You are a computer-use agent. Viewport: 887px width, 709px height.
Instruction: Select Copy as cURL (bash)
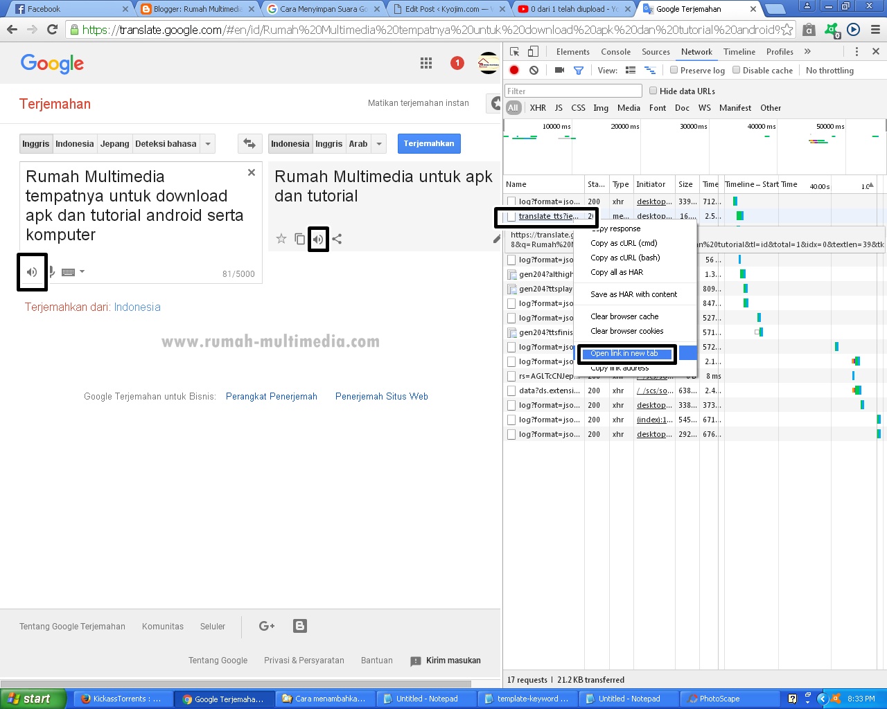coord(625,258)
